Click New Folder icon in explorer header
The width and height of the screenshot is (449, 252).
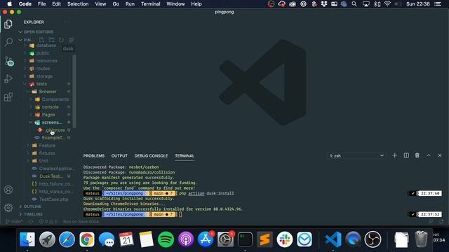point(51,40)
